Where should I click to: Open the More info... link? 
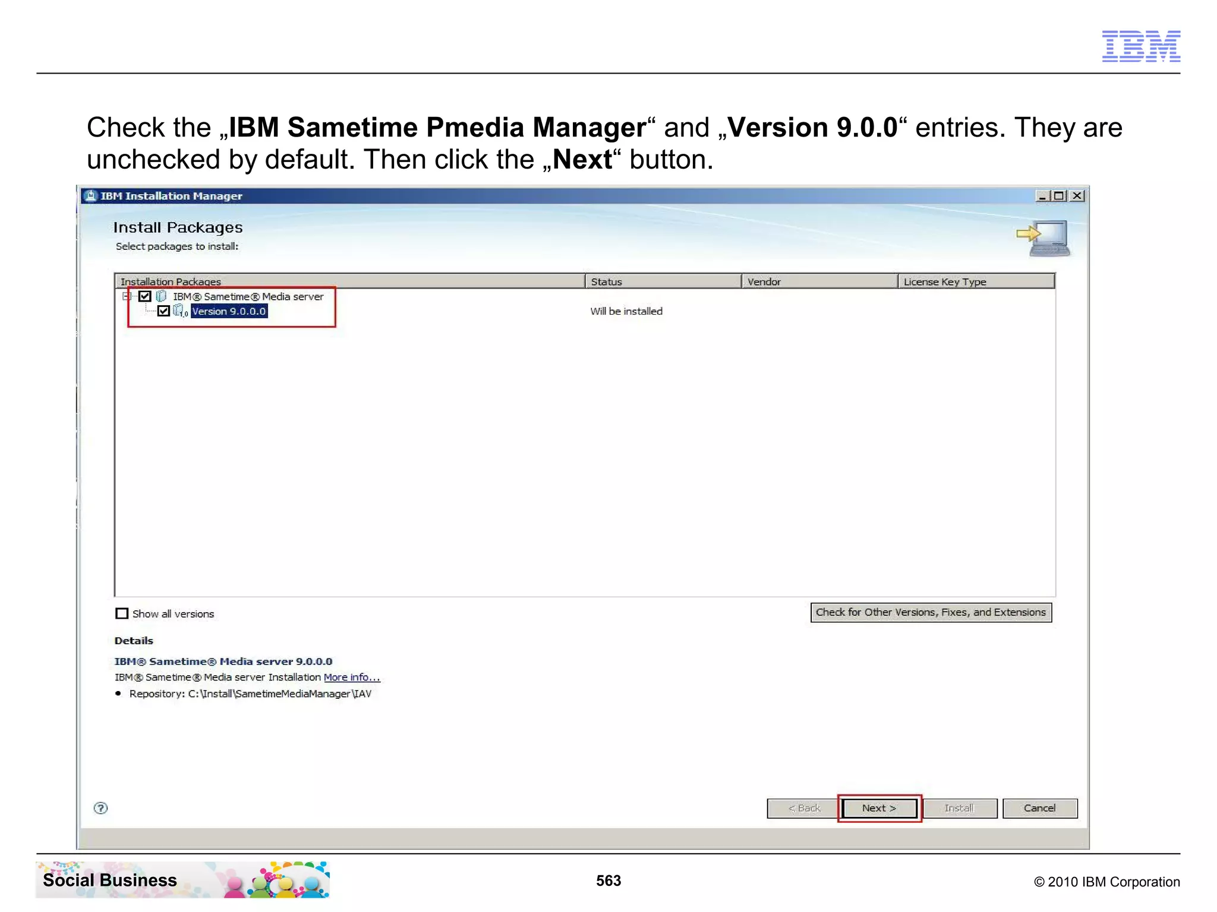352,677
